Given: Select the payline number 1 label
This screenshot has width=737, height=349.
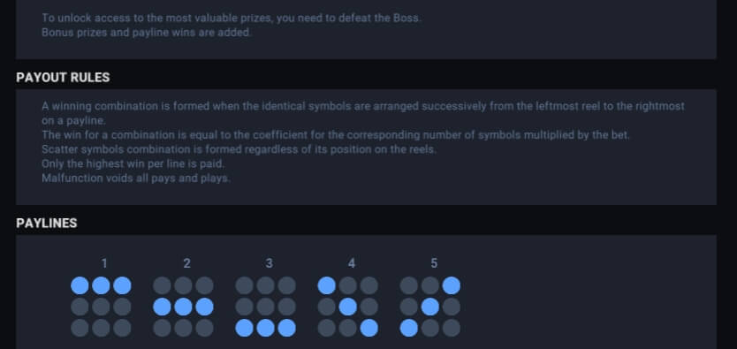Looking at the screenshot, I should pos(104,263).
